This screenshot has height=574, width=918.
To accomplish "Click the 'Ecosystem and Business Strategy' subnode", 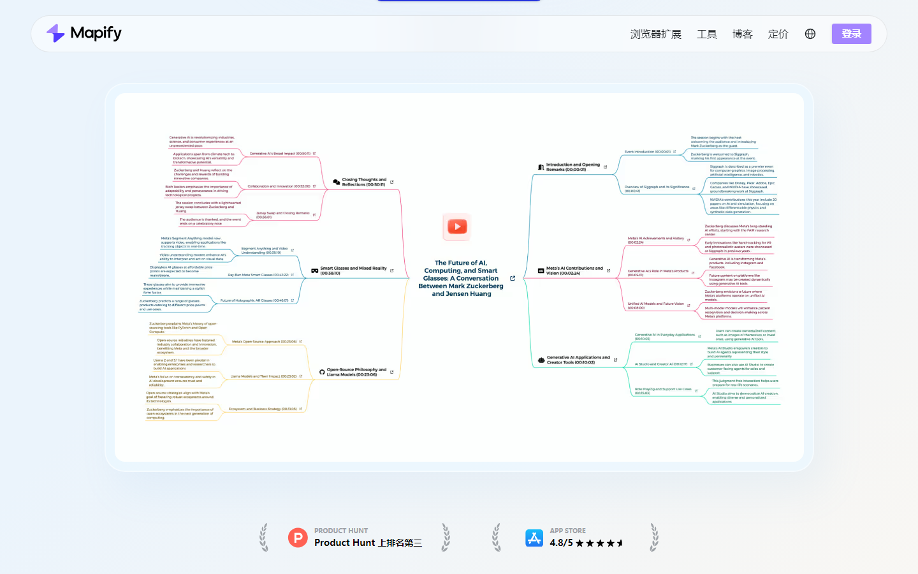I will (263, 409).
